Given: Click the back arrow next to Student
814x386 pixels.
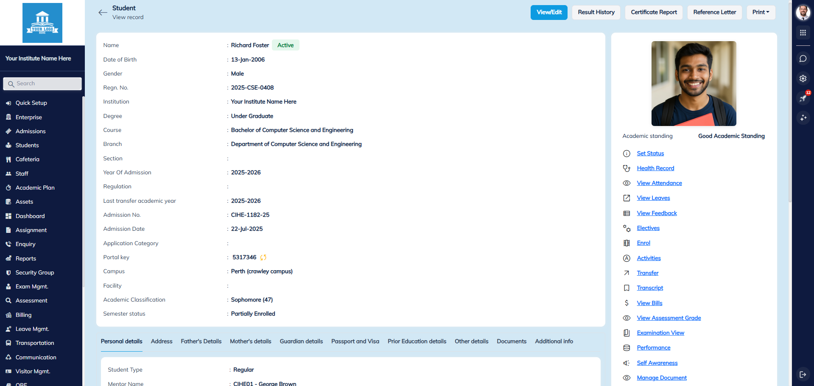Looking at the screenshot, I should (x=103, y=12).
